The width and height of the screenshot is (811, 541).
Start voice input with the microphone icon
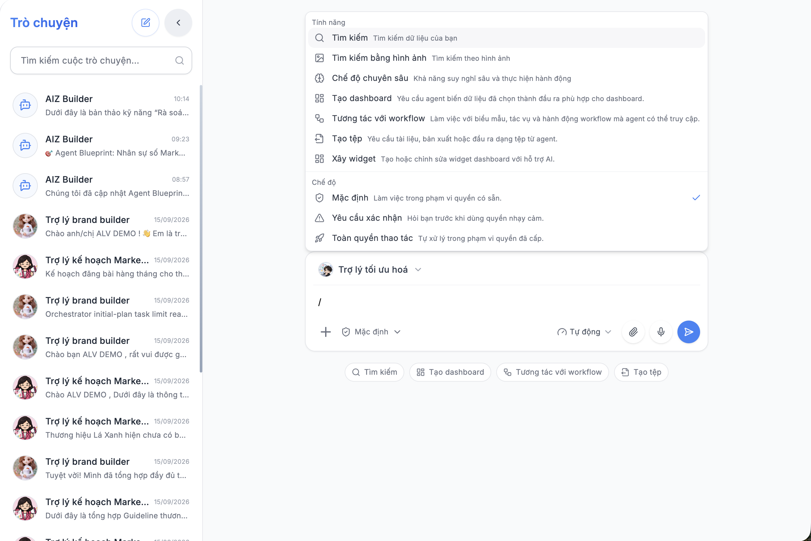[x=660, y=332]
